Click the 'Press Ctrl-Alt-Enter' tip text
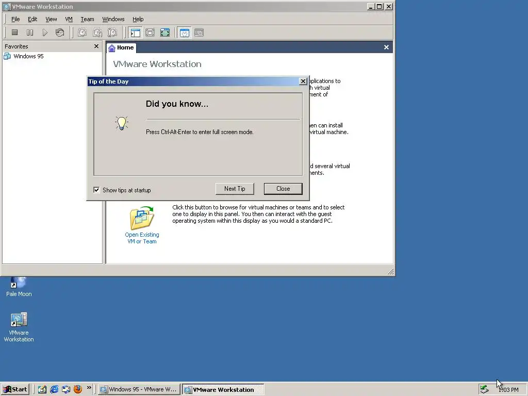Image resolution: width=528 pixels, height=396 pixels. pyautogui.click(x=200, y=132)
